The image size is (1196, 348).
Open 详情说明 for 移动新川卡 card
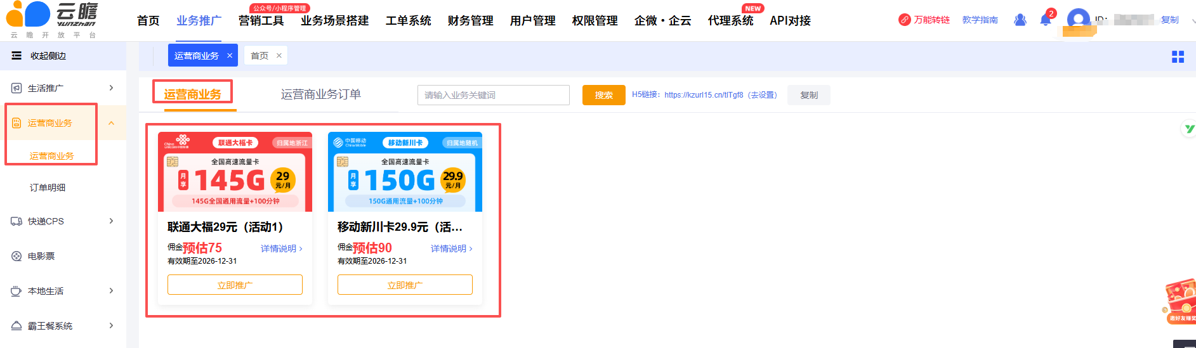coord(451,248)
